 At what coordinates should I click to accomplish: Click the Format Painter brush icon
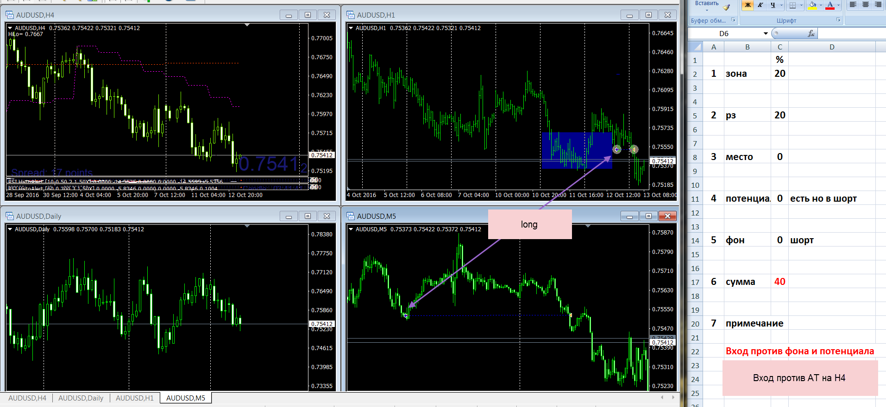pyautogui.click(x=727, y=7)
